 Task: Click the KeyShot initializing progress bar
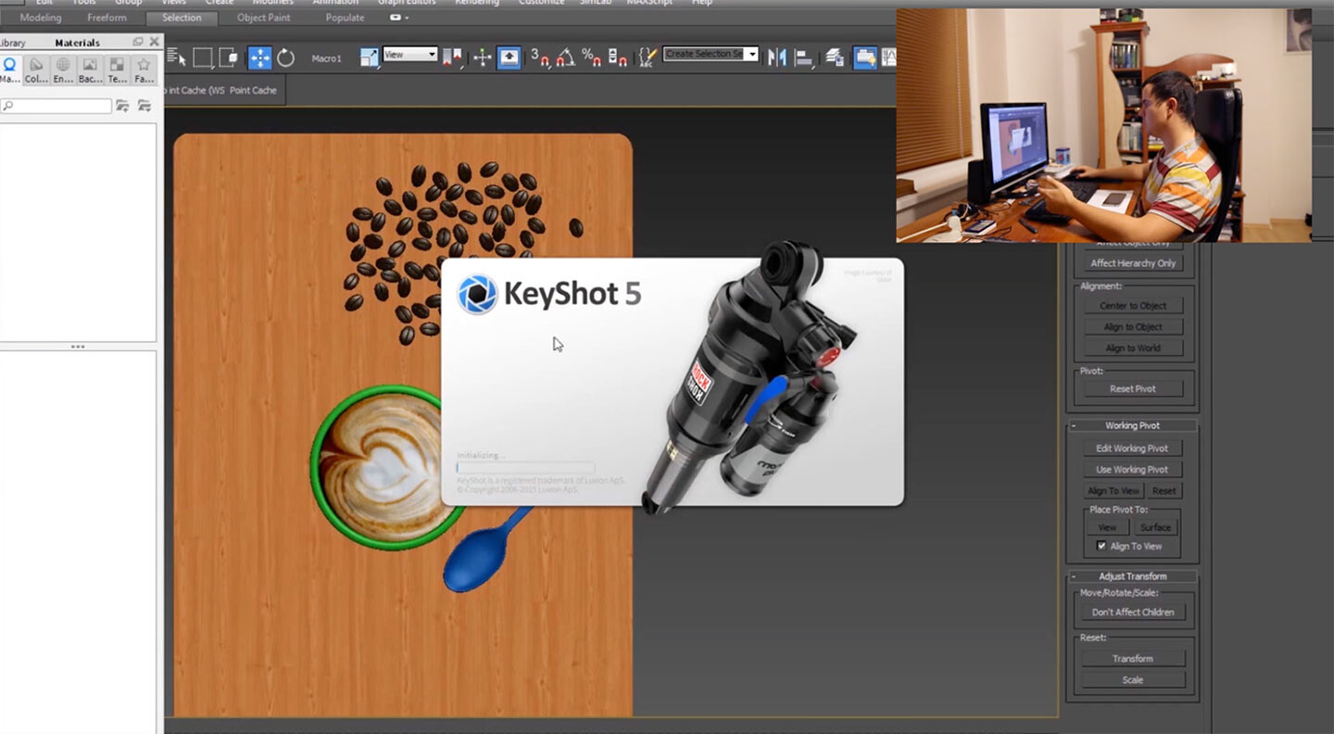(525, 468)
